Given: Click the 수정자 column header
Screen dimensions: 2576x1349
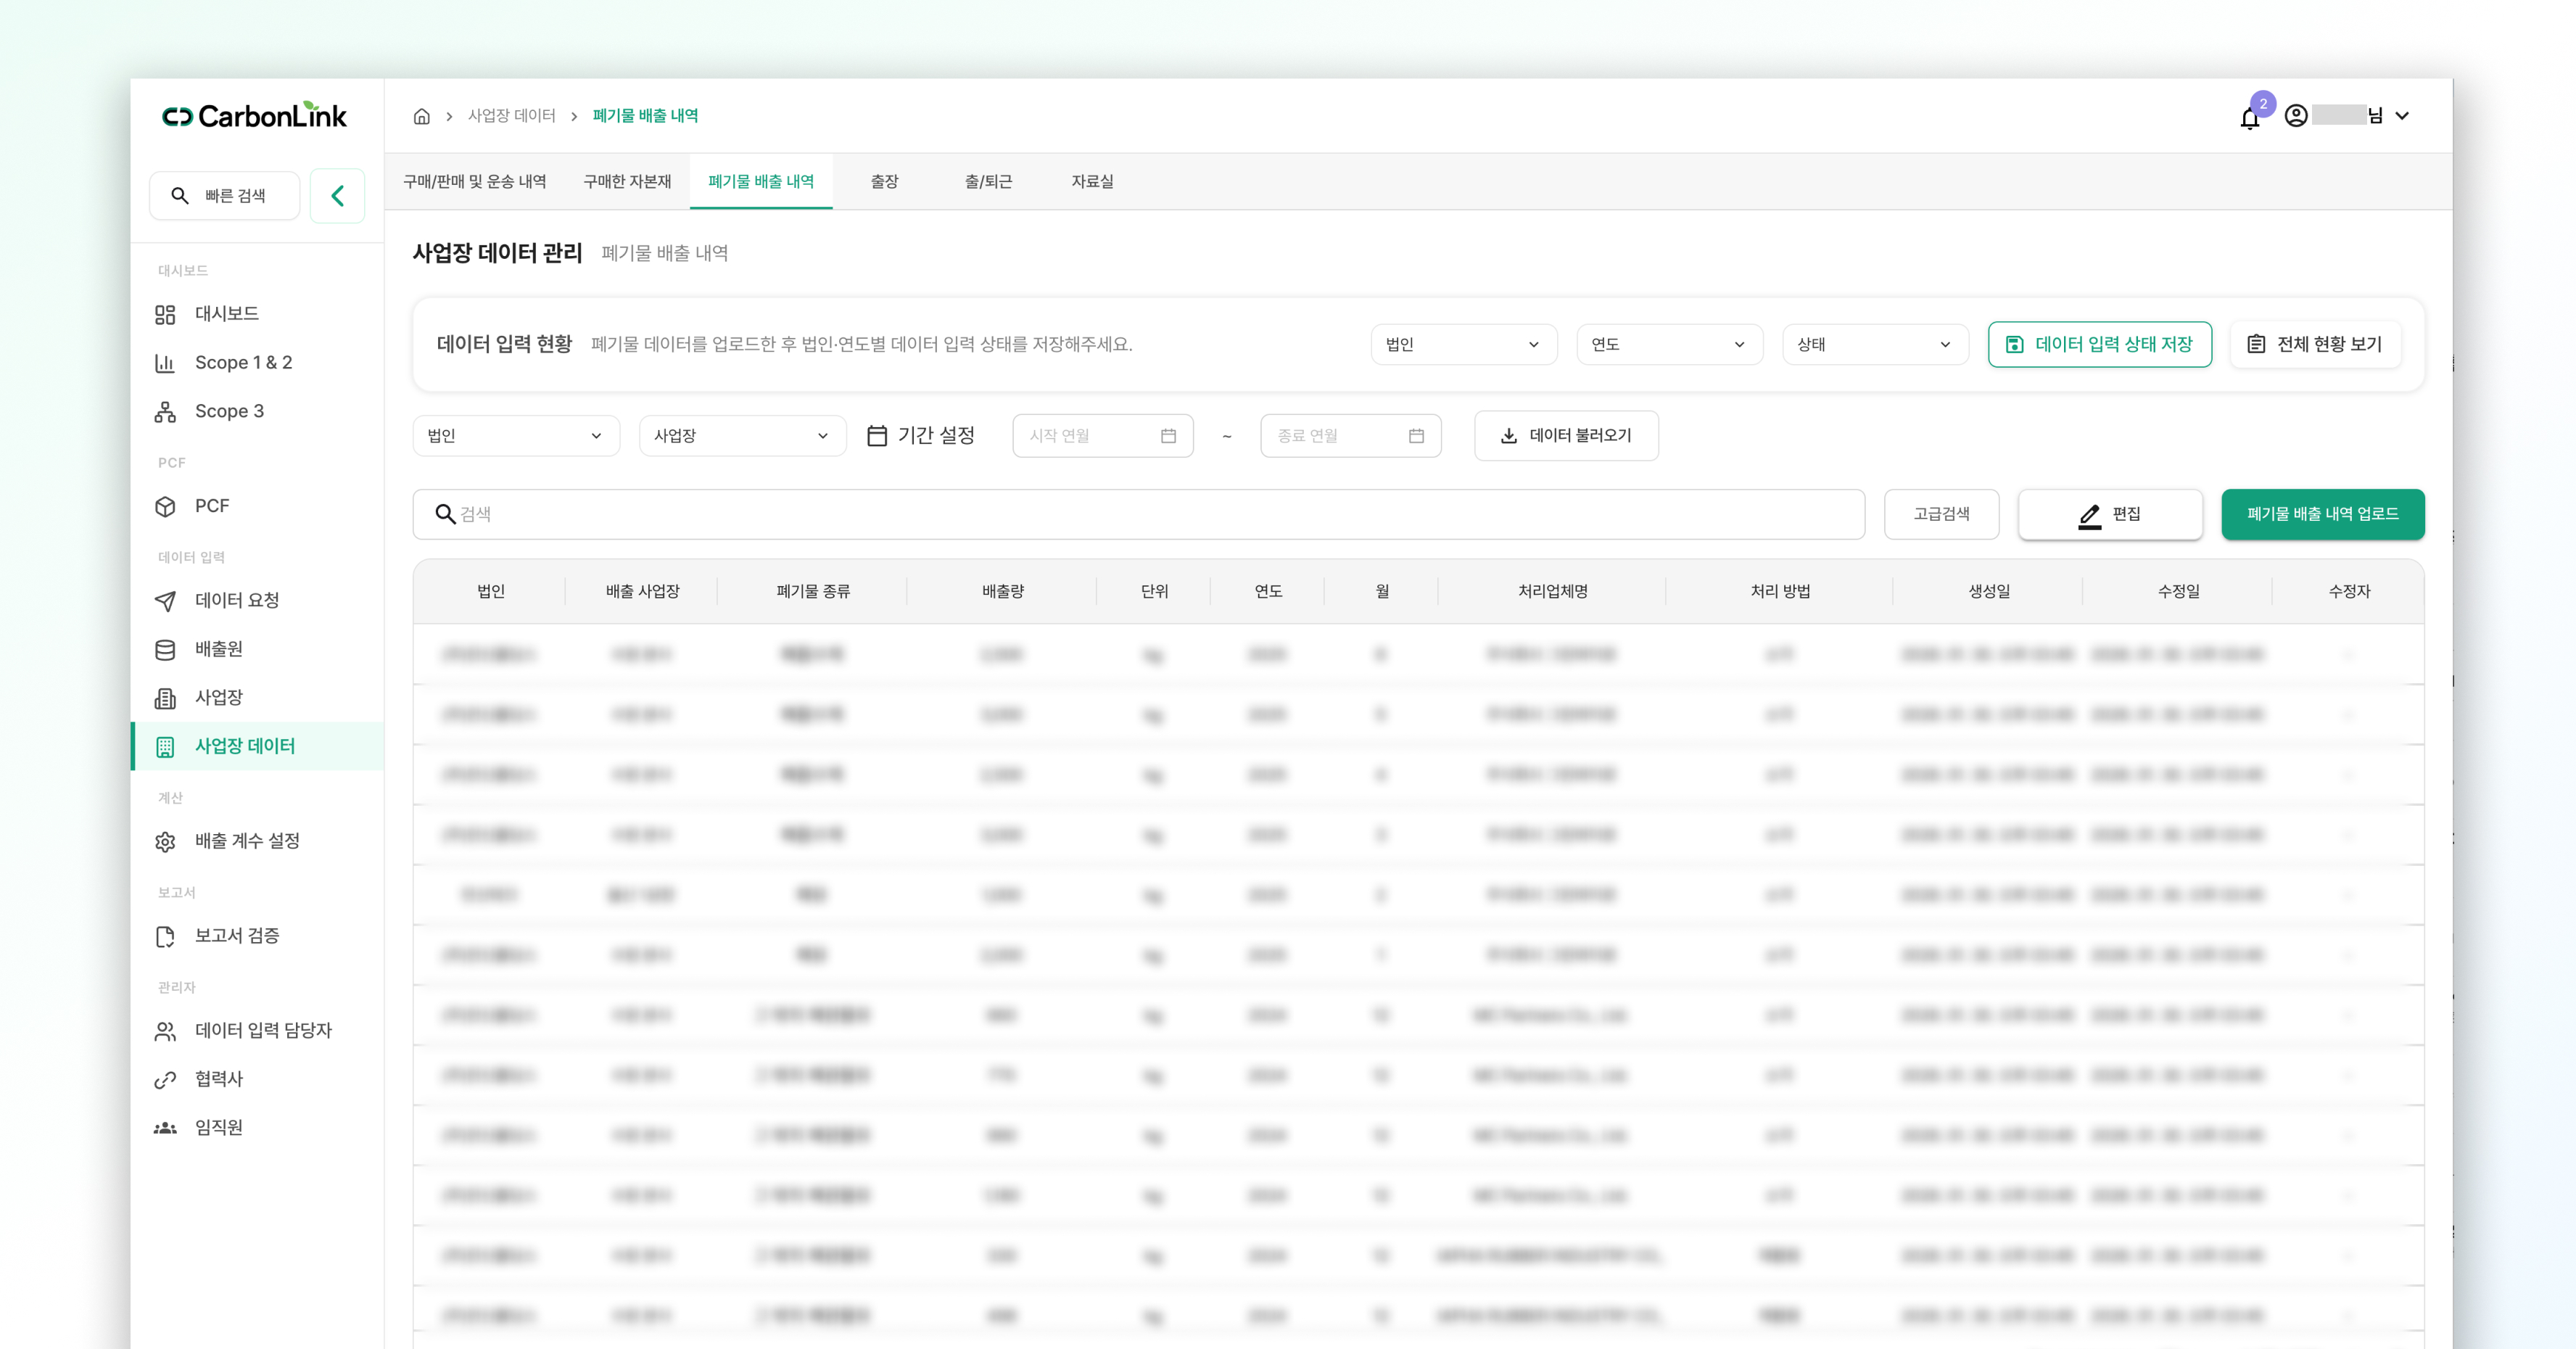Looking at the screenshot, I should pyautogui.click(x=2350, y=592).
